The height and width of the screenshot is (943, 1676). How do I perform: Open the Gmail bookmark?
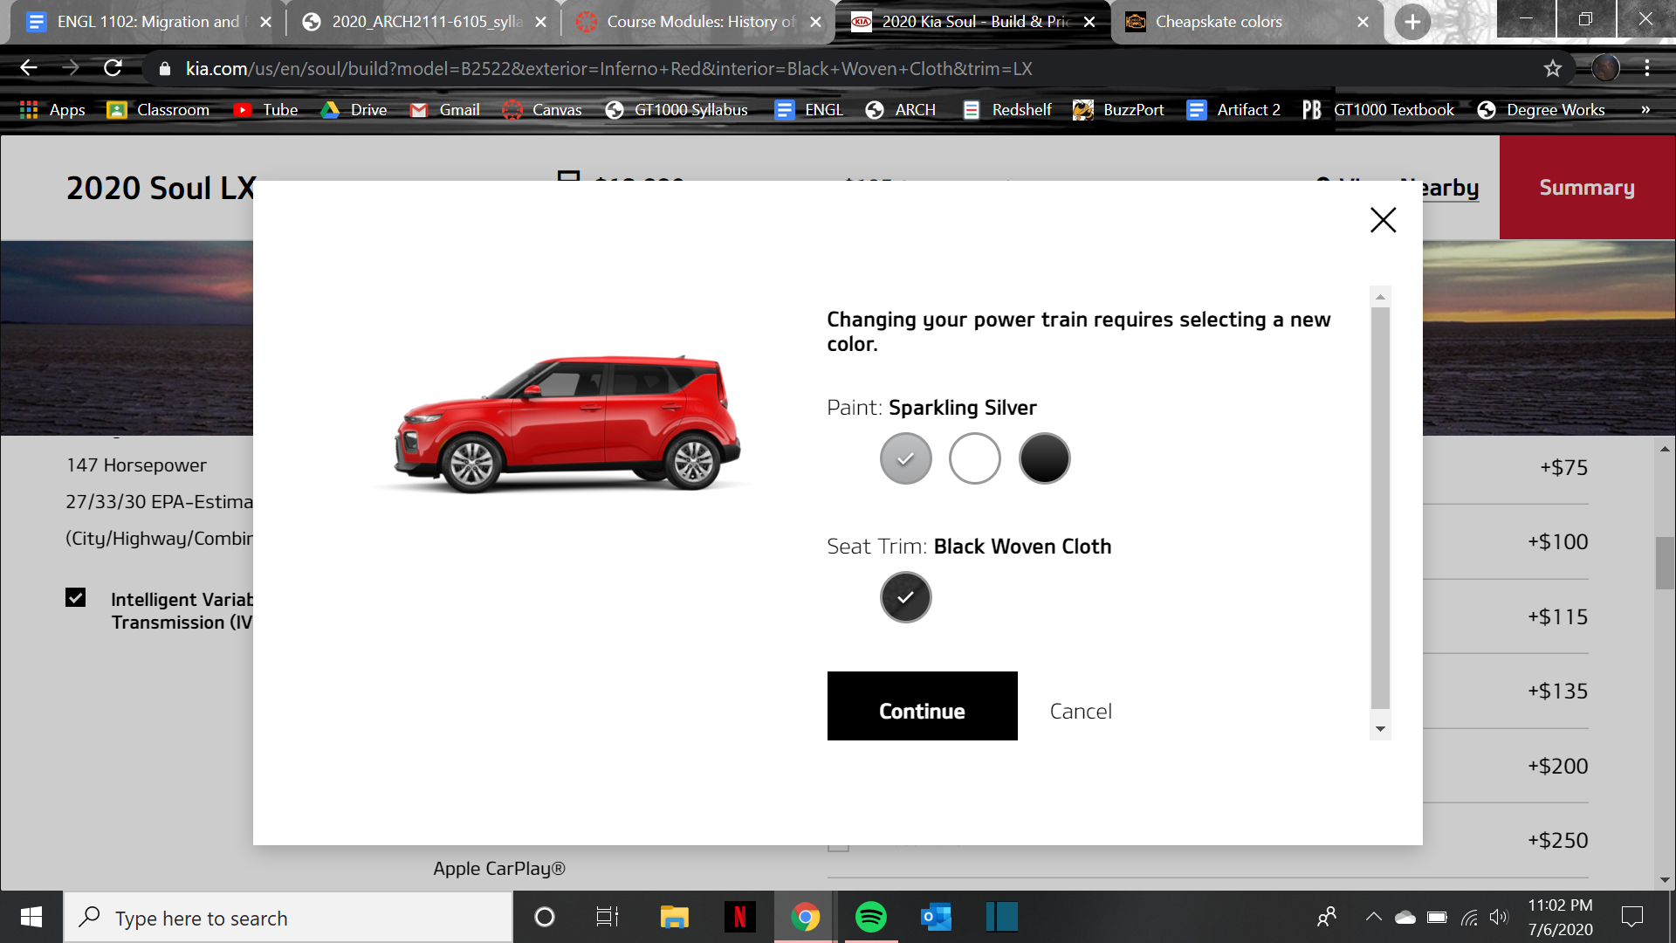(x=445, y=110)
